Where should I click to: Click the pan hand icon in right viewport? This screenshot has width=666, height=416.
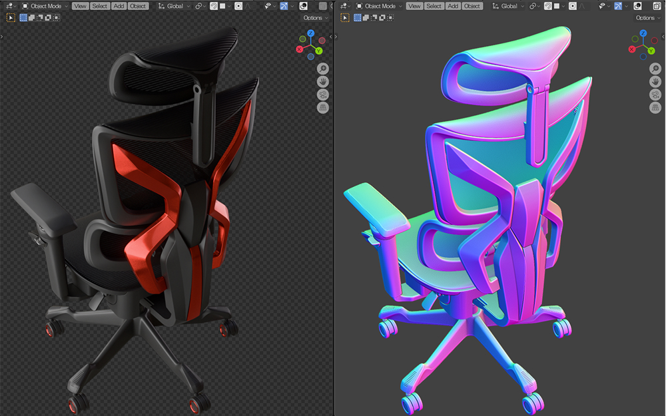tap(655, 81)
